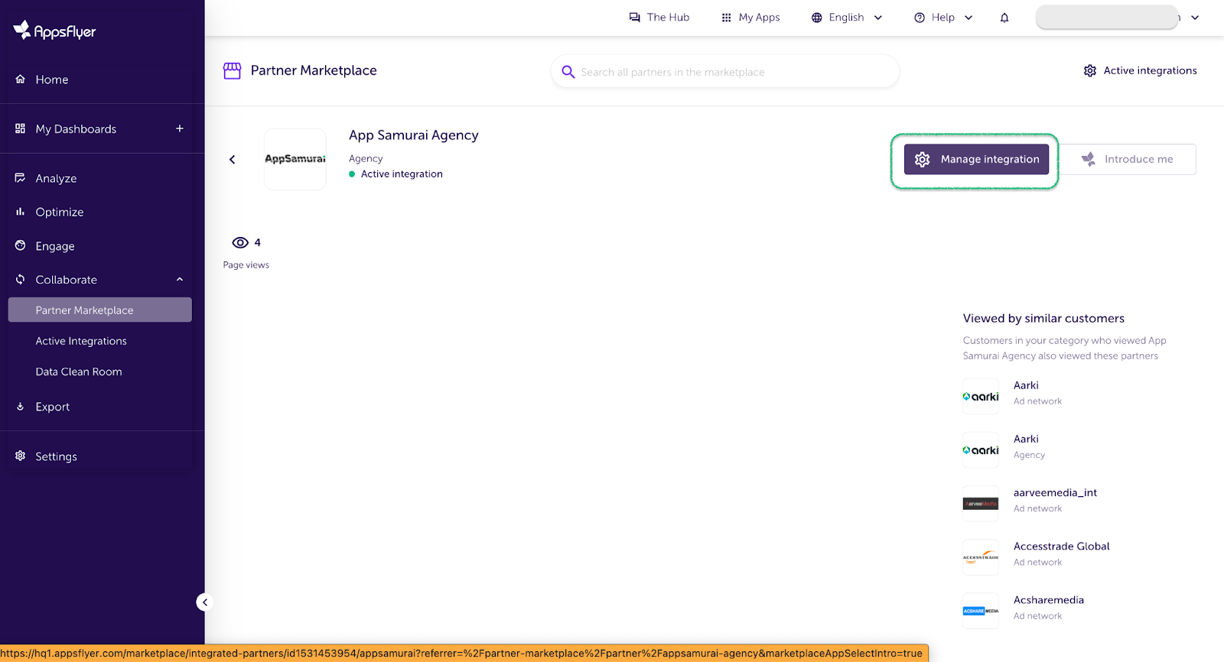
Task: Click the Engage icon in sidebar
Action: pyautogui.click(x=21, y=245)
